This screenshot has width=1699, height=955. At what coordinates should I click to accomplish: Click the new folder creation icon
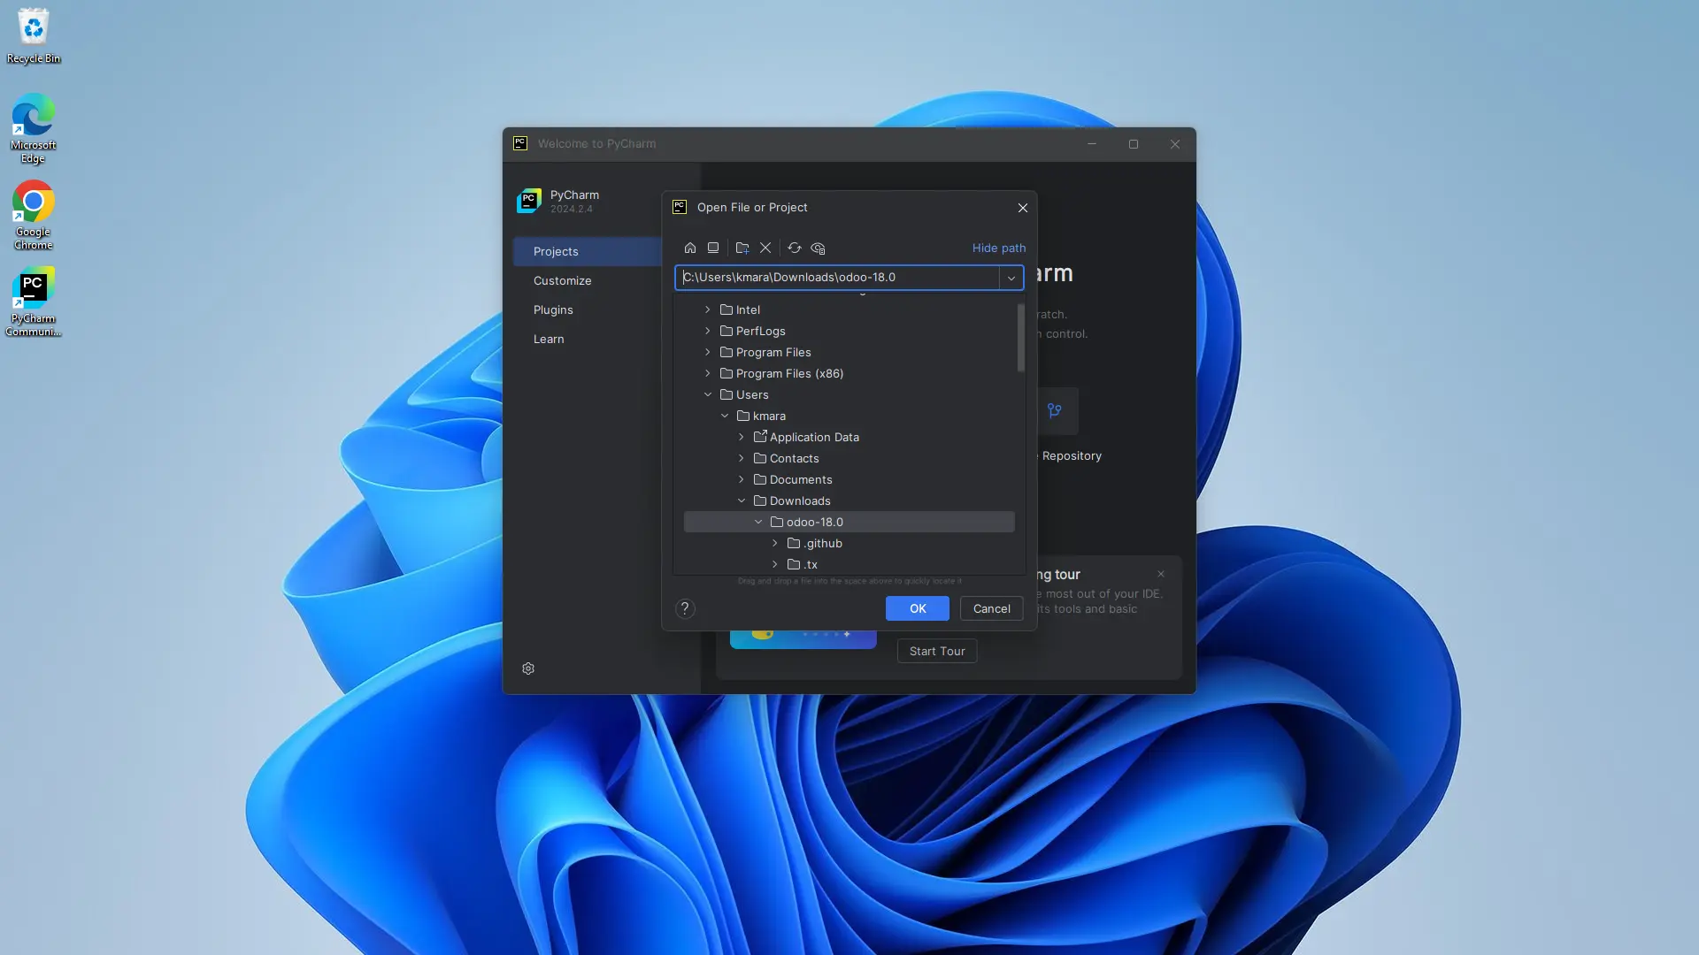pos(743,248)
